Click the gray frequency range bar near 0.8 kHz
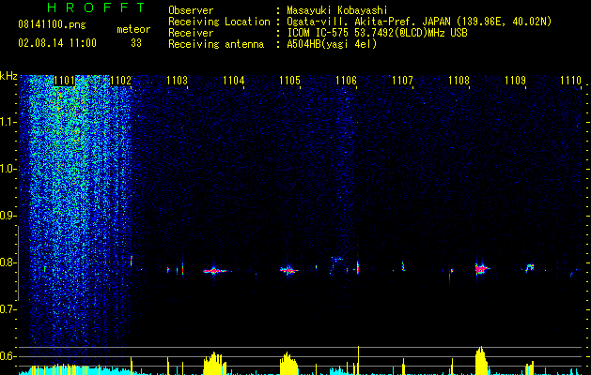The height and width of the screenshot is (375, 591). tap(18, 263)
